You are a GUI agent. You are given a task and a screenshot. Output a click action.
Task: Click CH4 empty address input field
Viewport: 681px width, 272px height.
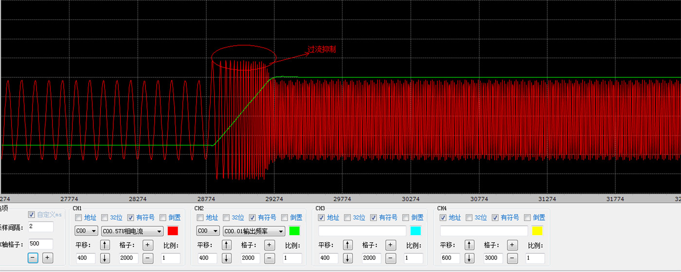point(484,231)
